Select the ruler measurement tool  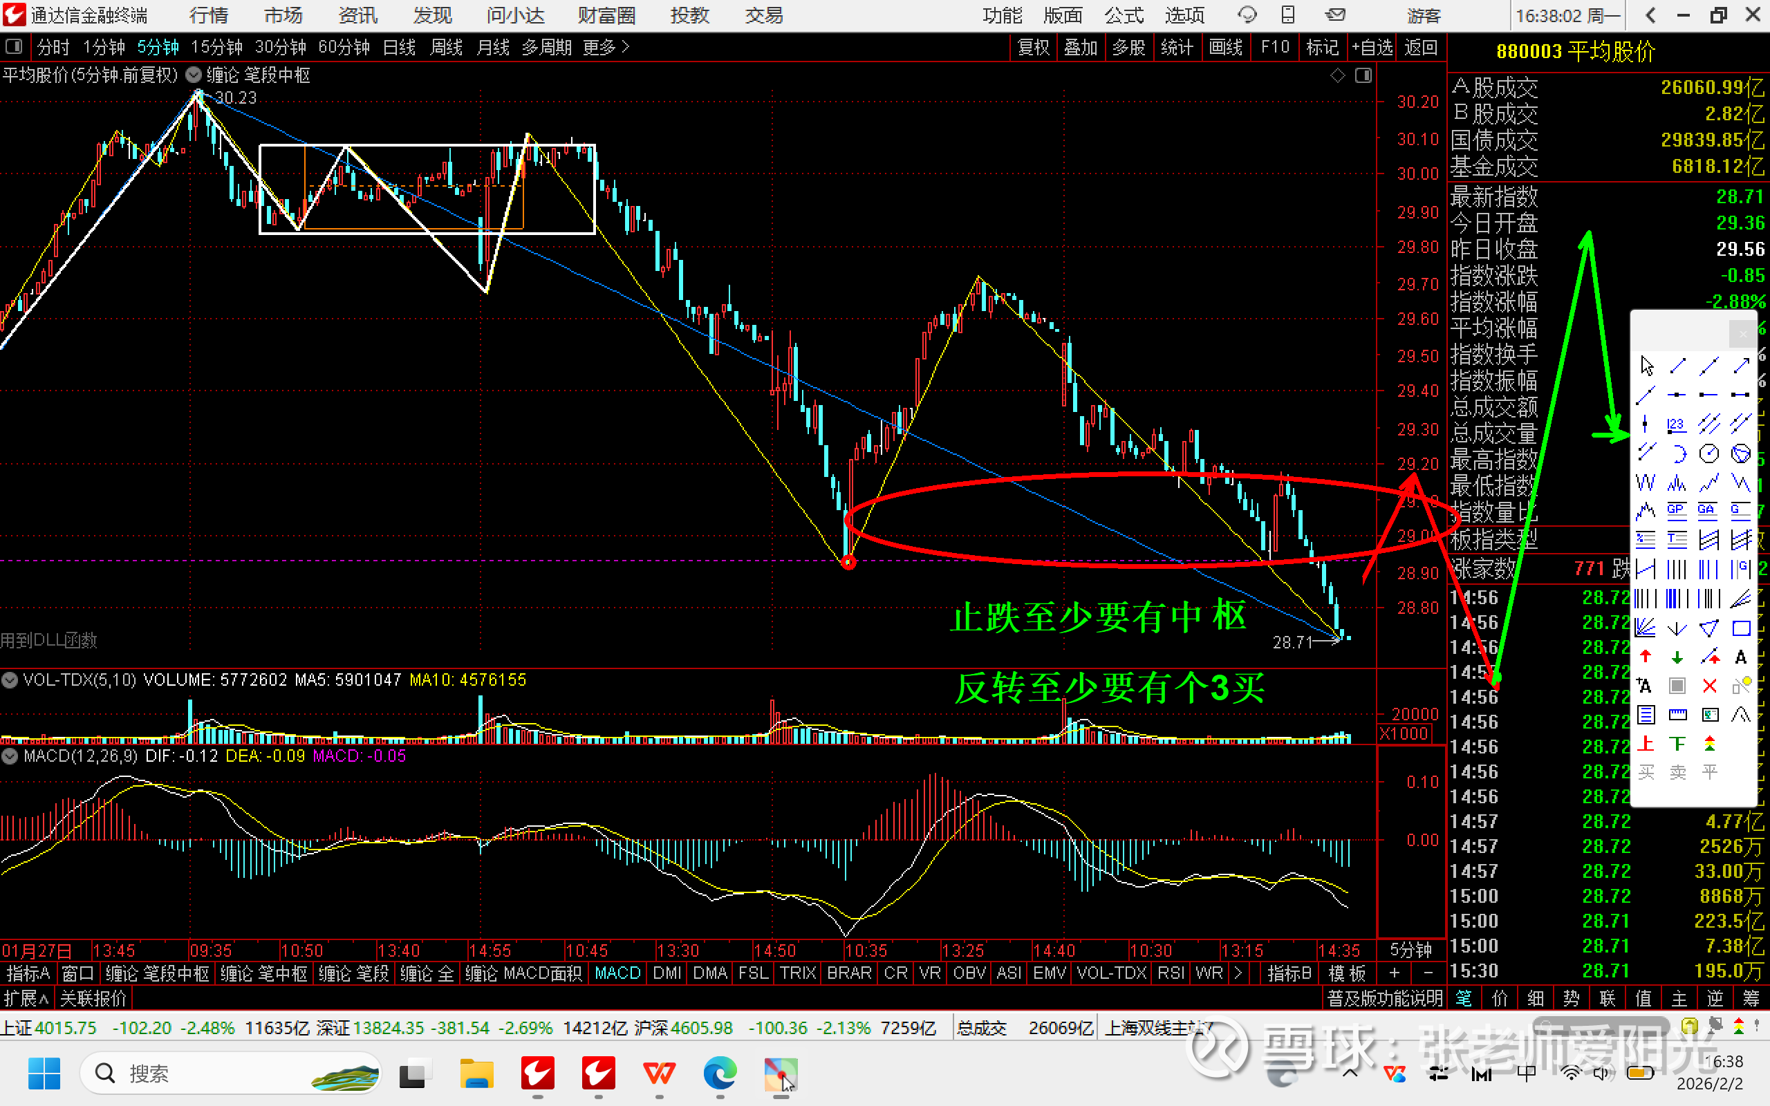tap(1677, 715)
